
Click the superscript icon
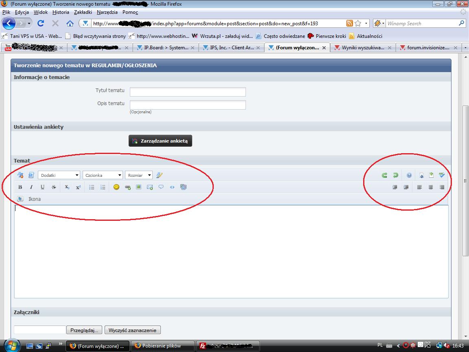click(x=78, y=187)
